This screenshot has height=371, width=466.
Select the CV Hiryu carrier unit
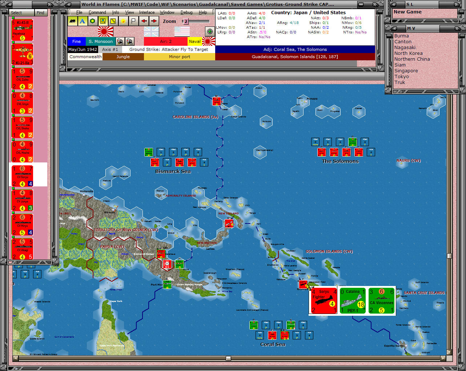tap(23, 225)
